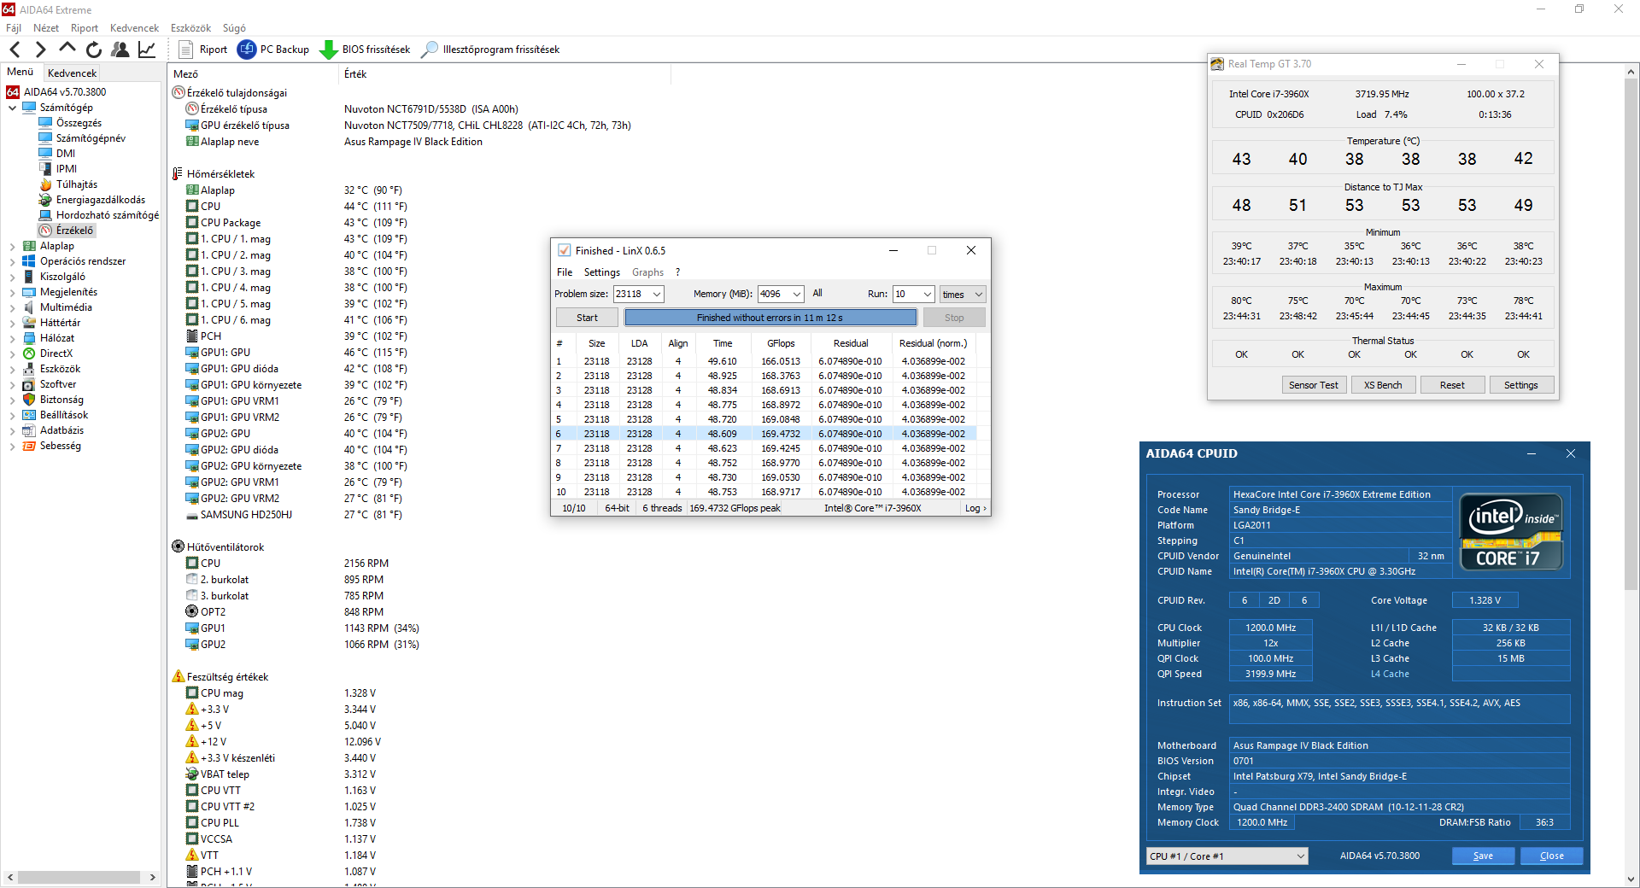Image resolution: width=1640 pixels, height=888 pixels.
Task: Select the Energiagazdálkodás tree item
Action: click(100, 200)
